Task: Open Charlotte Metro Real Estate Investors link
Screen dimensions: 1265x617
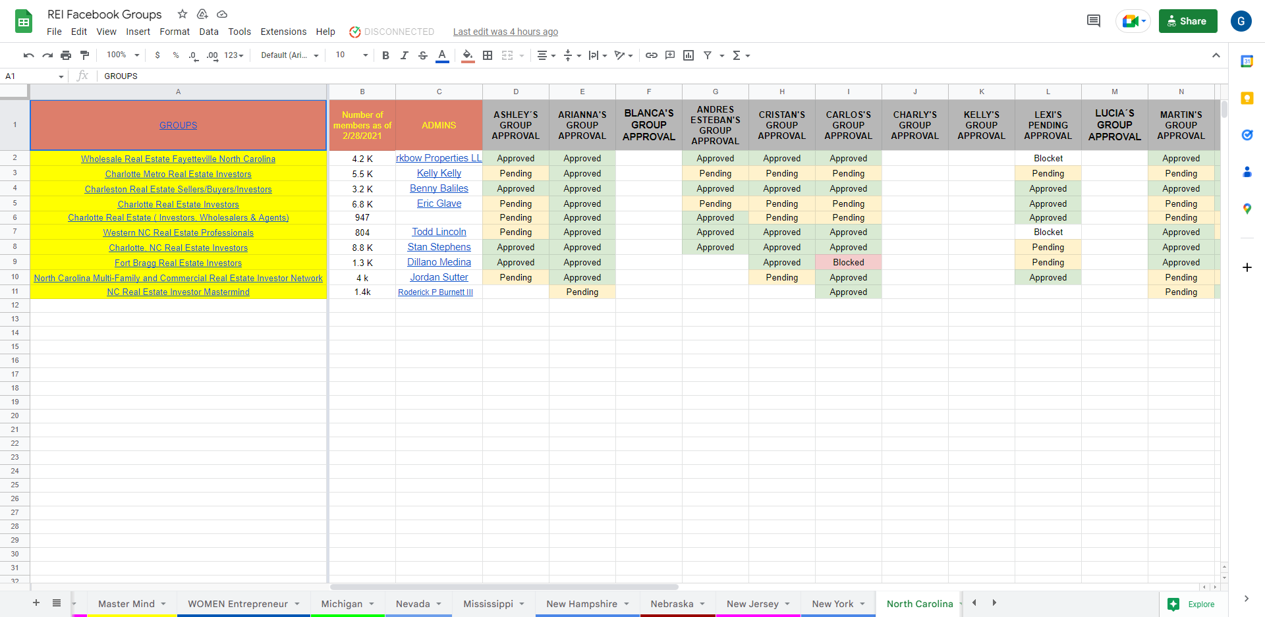Action: [178, 174]
